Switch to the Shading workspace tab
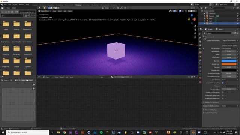This screenshot has width=240, height=135. click(78, 5)
